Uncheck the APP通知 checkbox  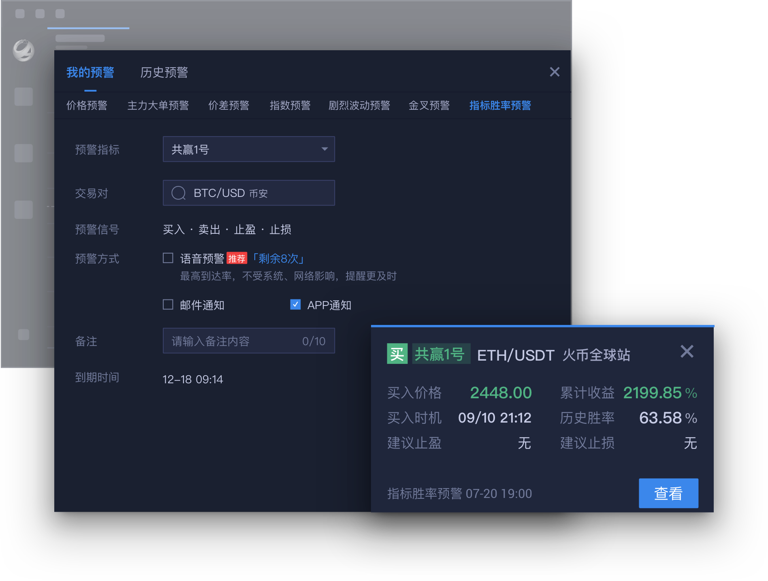296,305
